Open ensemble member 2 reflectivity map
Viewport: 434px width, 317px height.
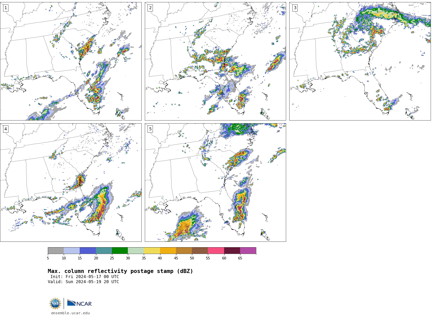click(x=215, y=61)
